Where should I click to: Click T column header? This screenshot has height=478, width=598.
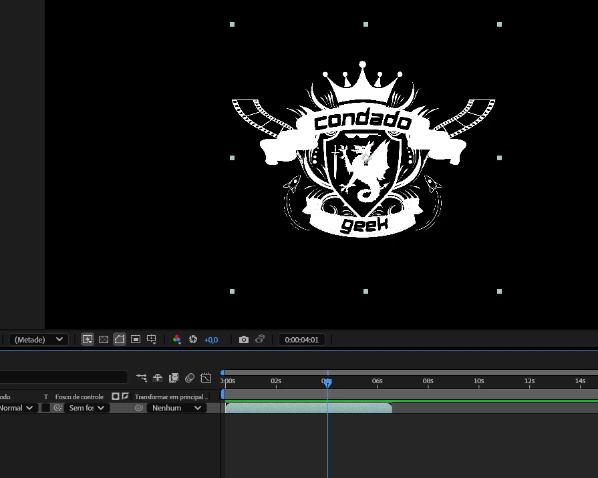pyautogui.click(x=45, y=397)
